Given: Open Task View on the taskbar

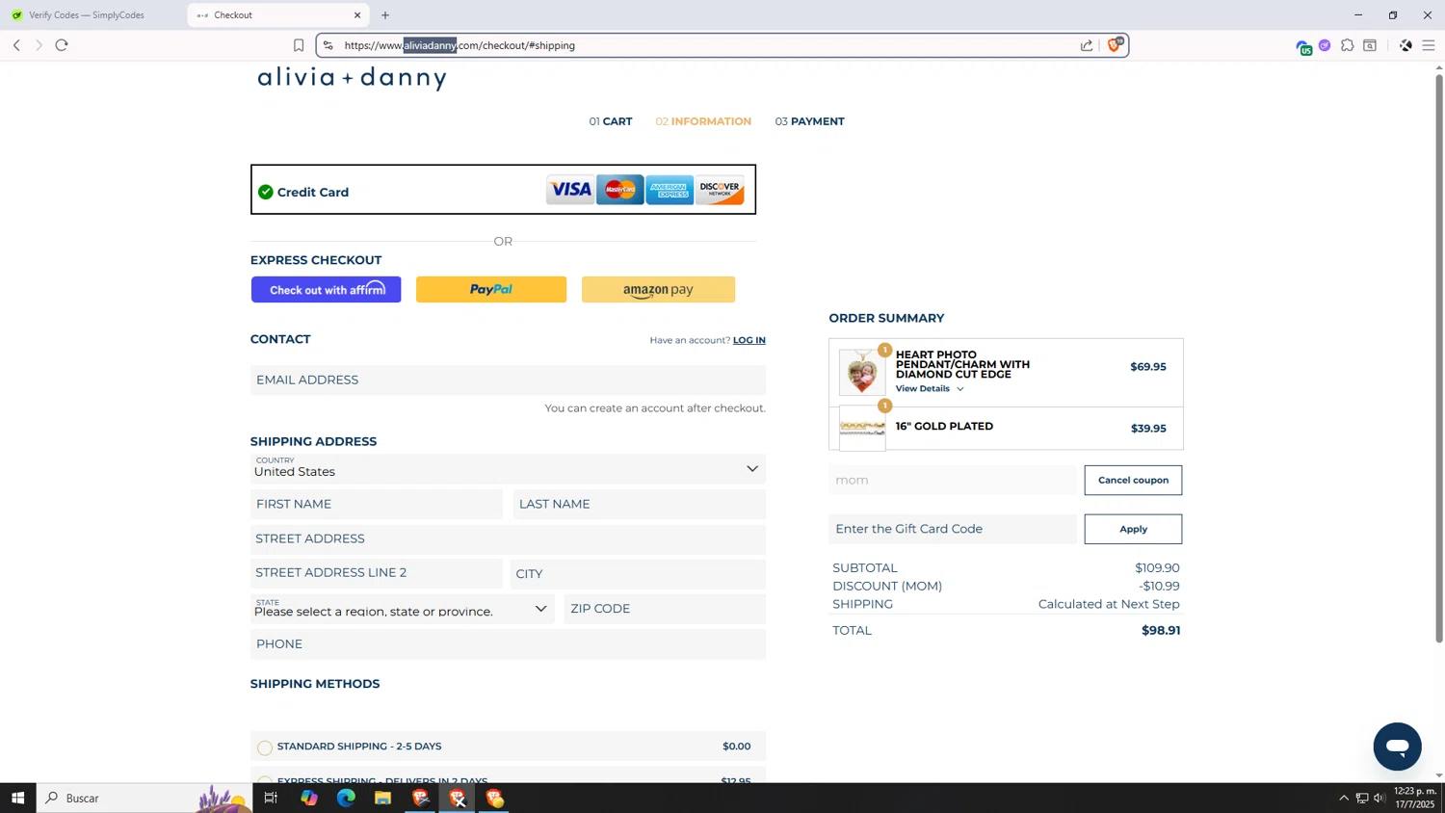Looking at the screenshot, I should 271,798.
